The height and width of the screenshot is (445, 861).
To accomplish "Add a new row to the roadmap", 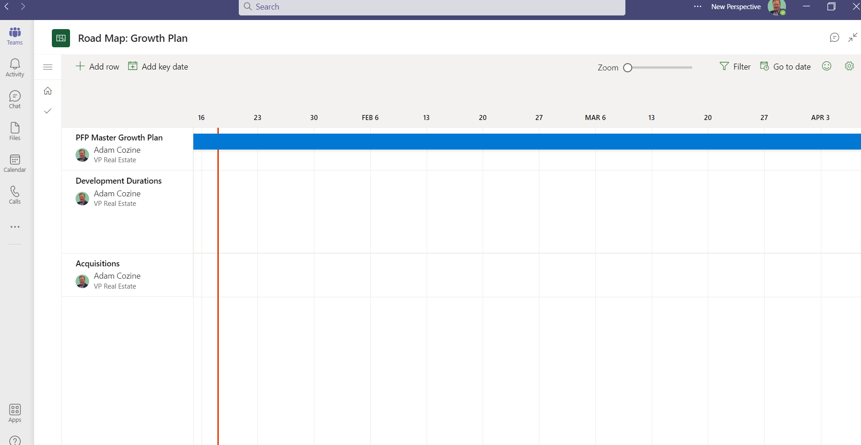I will (x=97, y=66).
